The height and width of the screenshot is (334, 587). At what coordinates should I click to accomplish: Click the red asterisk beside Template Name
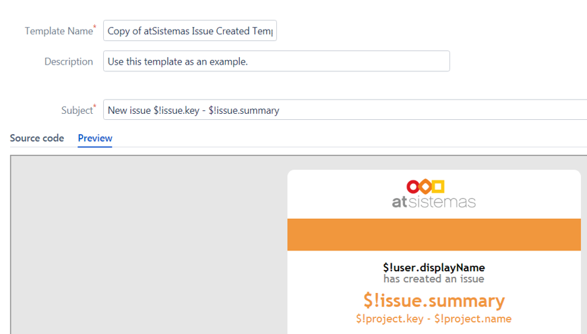94,27
